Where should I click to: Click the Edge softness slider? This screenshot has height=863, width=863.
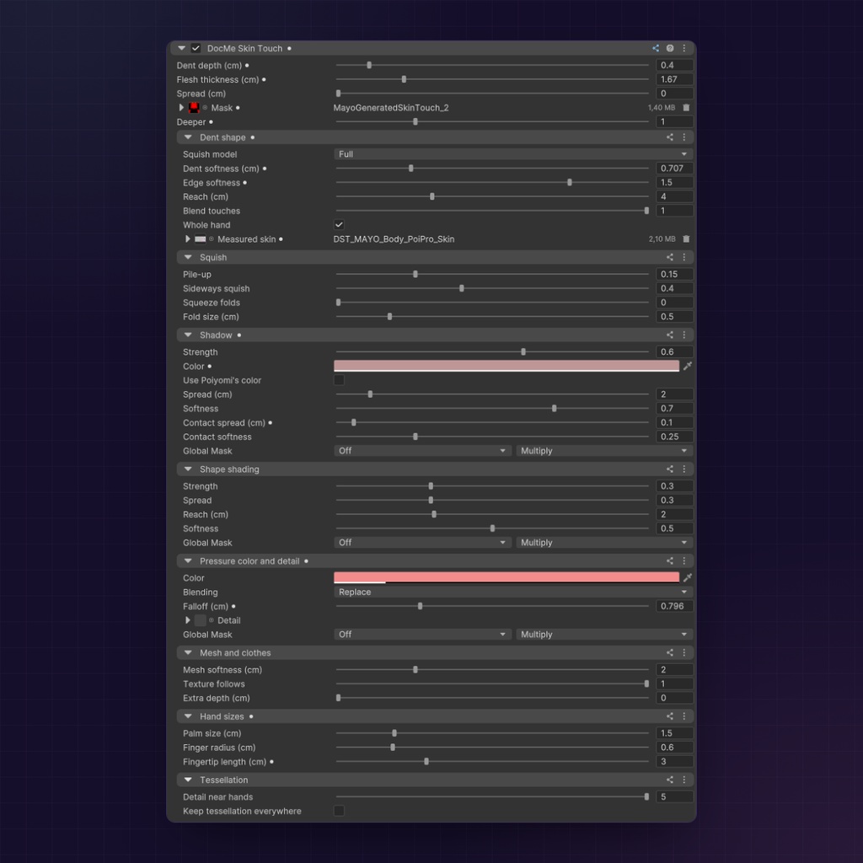(492, 183)
